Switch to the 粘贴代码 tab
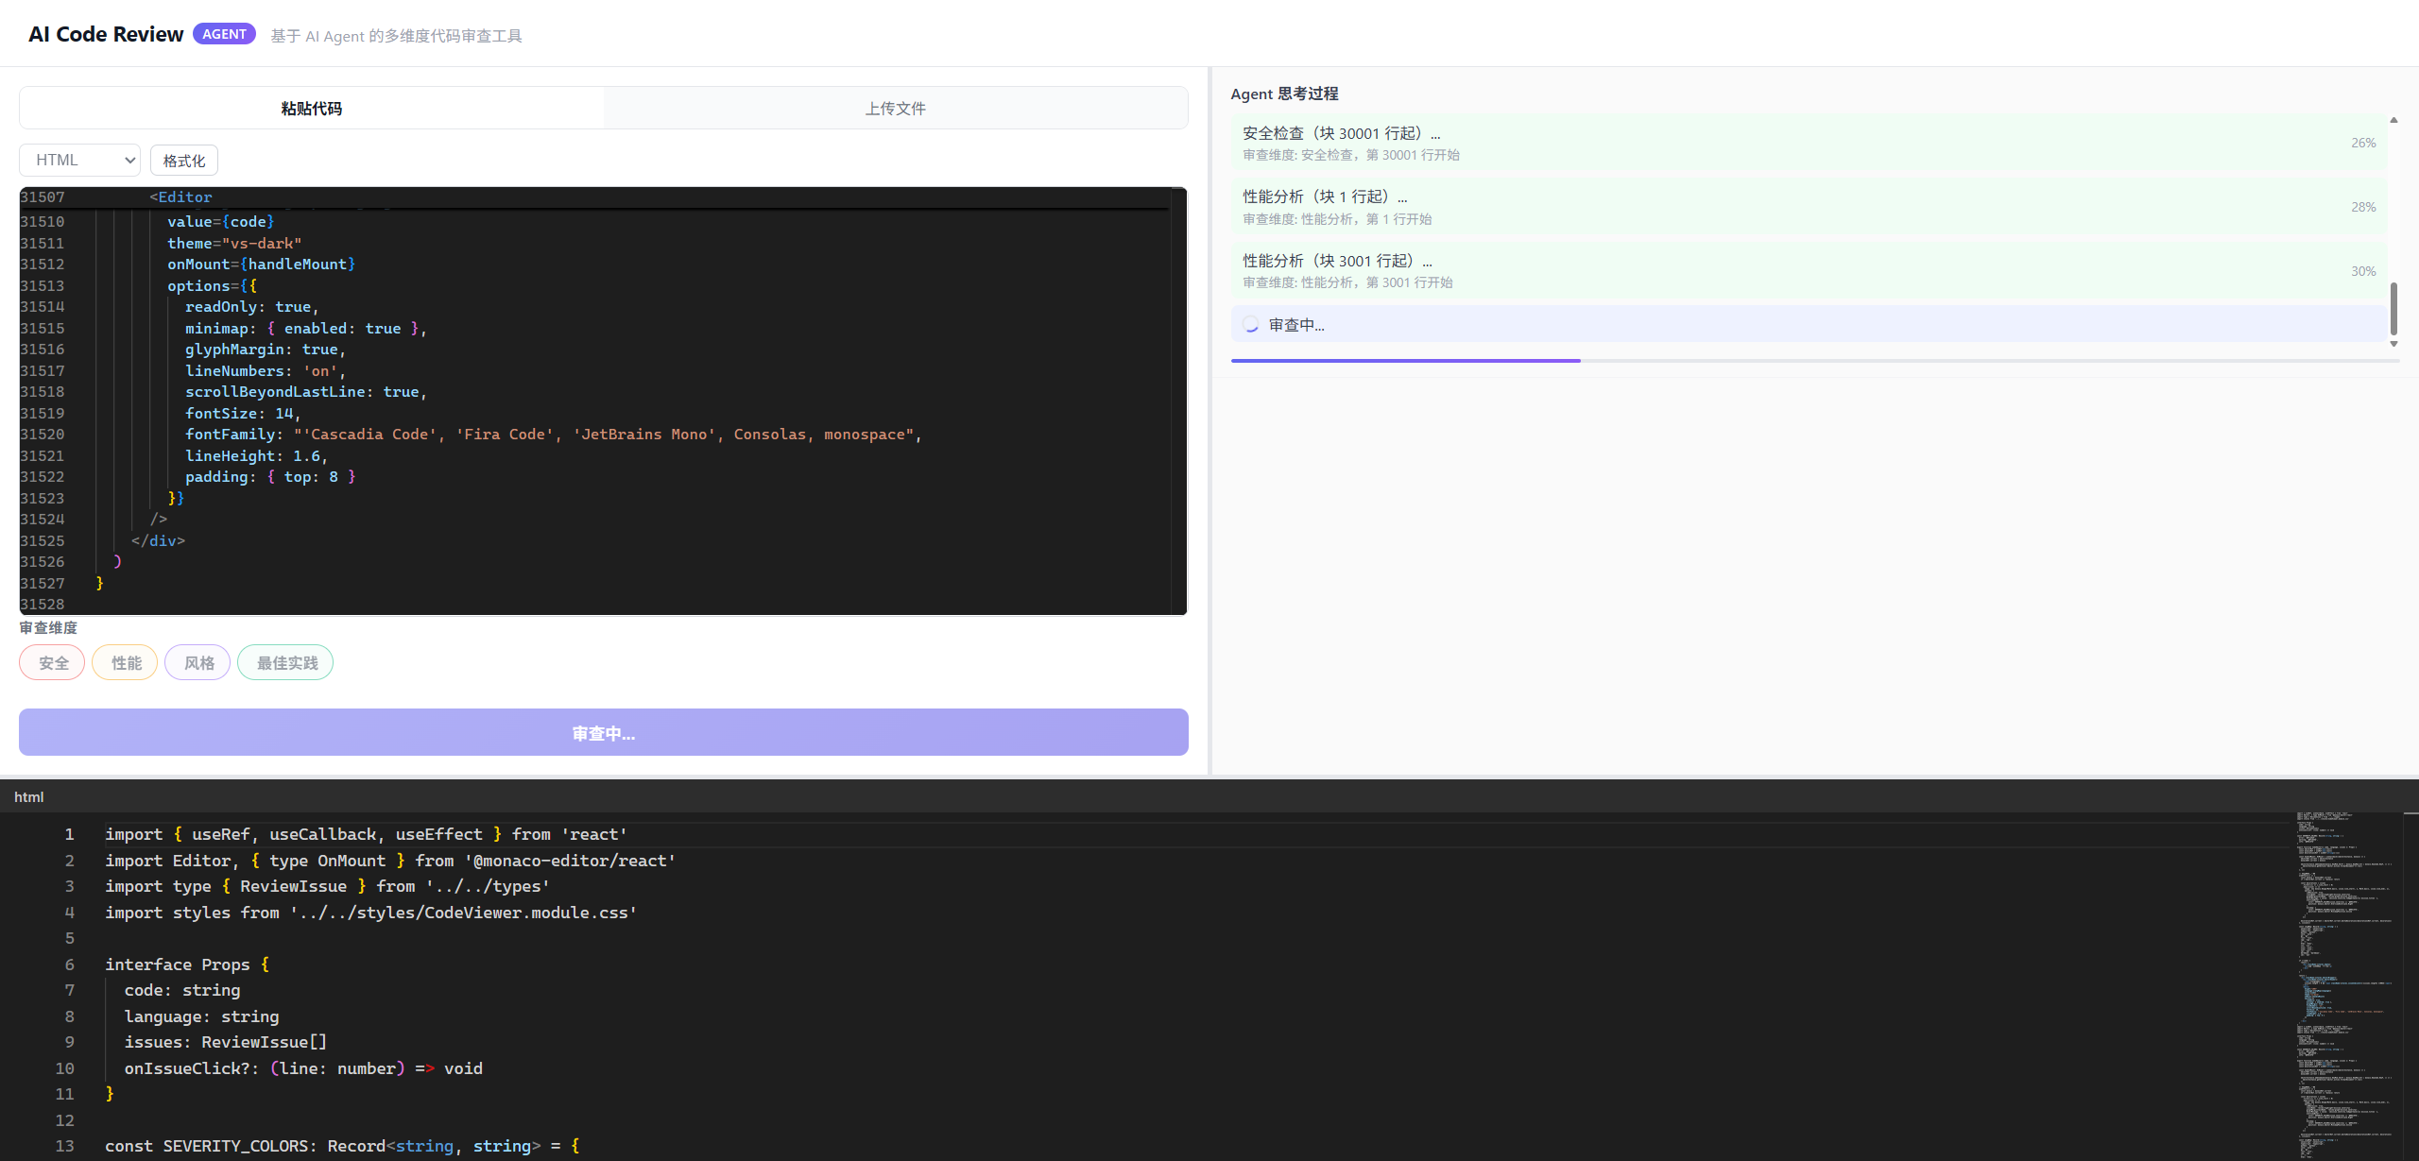 (x=312, y=109)
